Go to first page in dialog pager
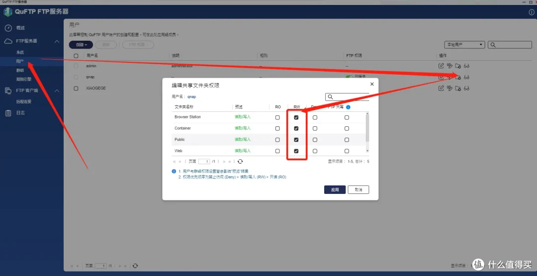Screen dimensions: 537x276 175,161
